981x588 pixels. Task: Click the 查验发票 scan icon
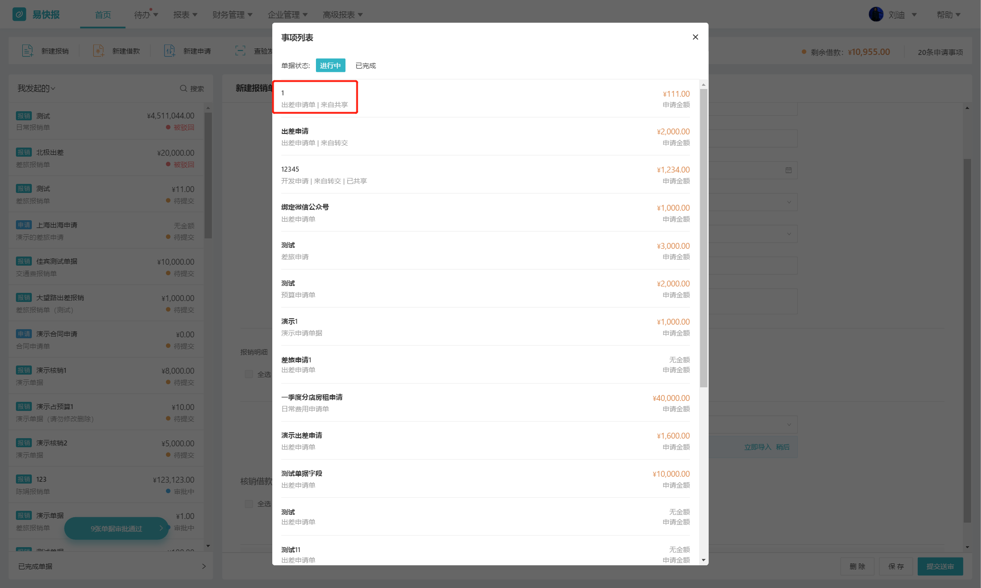(x=240, y=51)
